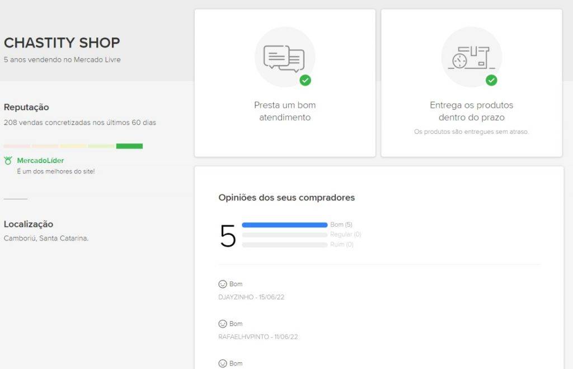Image resolution: width=573 pixels, height=369 pixels.
Task: Select the Ruim (0) rating label
Action: (x=342, y=245)
